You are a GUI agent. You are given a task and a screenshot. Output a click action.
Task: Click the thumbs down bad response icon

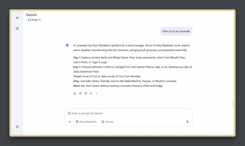point(80,93)
